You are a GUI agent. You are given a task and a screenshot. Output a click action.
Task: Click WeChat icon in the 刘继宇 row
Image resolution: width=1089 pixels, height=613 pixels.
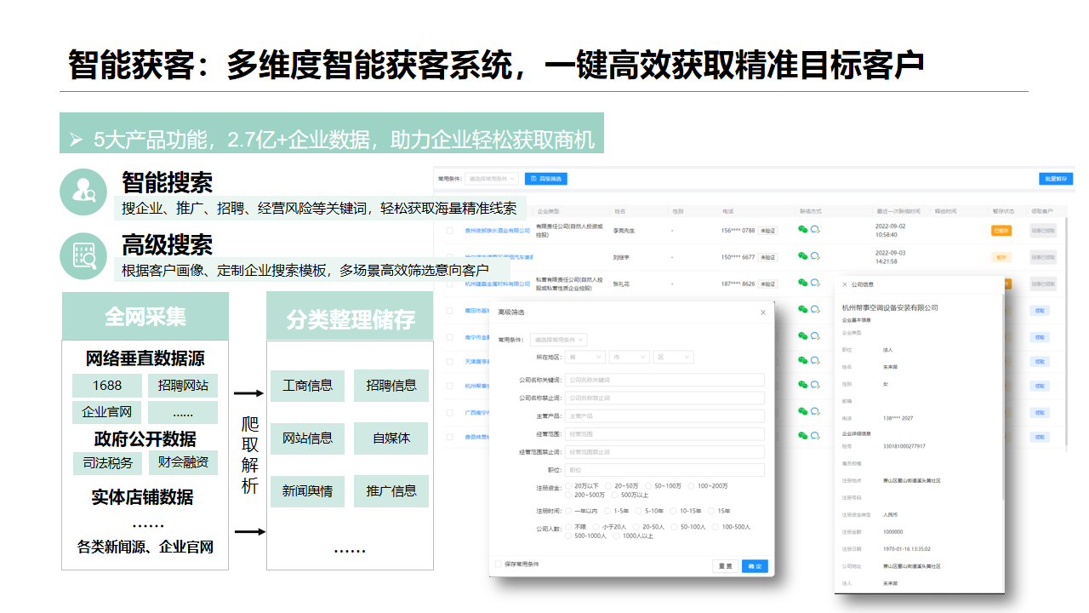pyautogui.click(x=802, y=255)
